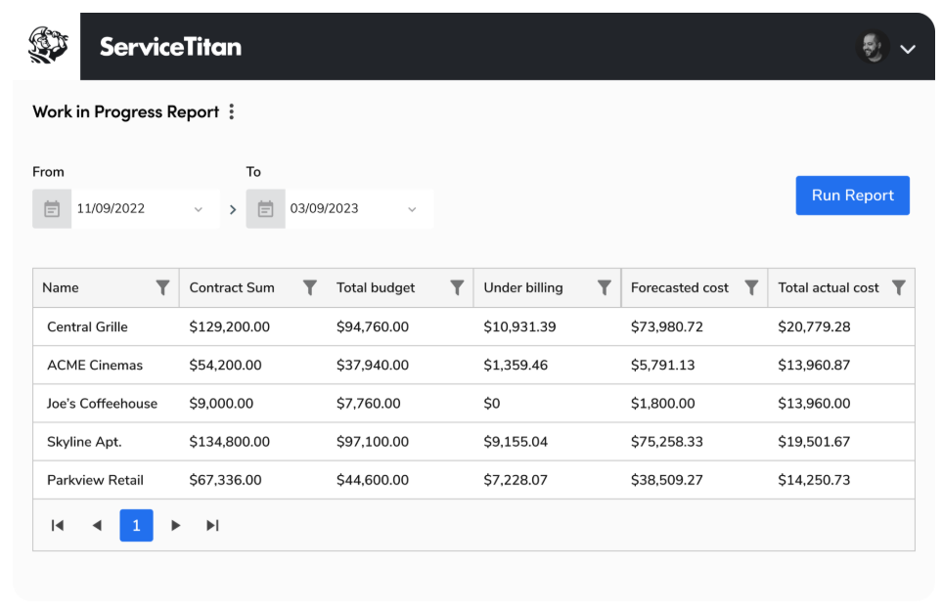
Task: Filter the Total budget column
Action: (457, 287)
